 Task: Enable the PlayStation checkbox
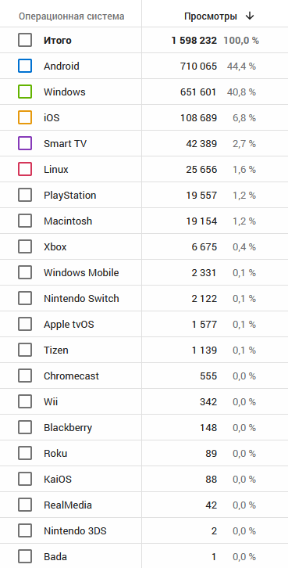[x=25, y=195]
